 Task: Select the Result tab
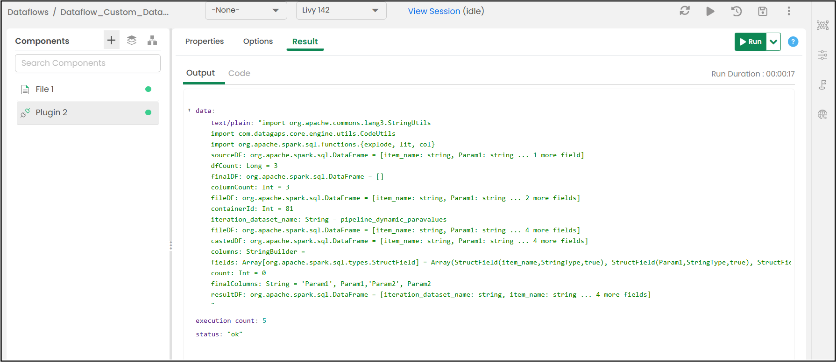click(x=305, y=42)
